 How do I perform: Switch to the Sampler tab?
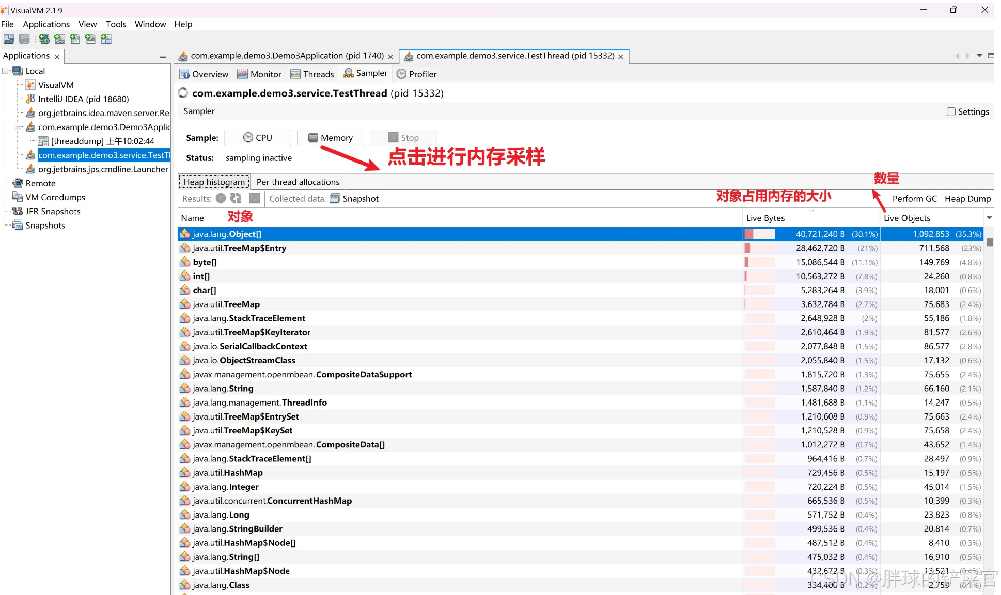[365, 73]
